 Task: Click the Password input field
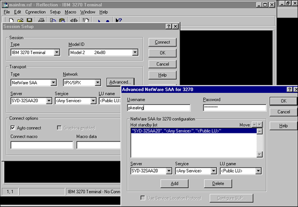(x=235, y=108)
